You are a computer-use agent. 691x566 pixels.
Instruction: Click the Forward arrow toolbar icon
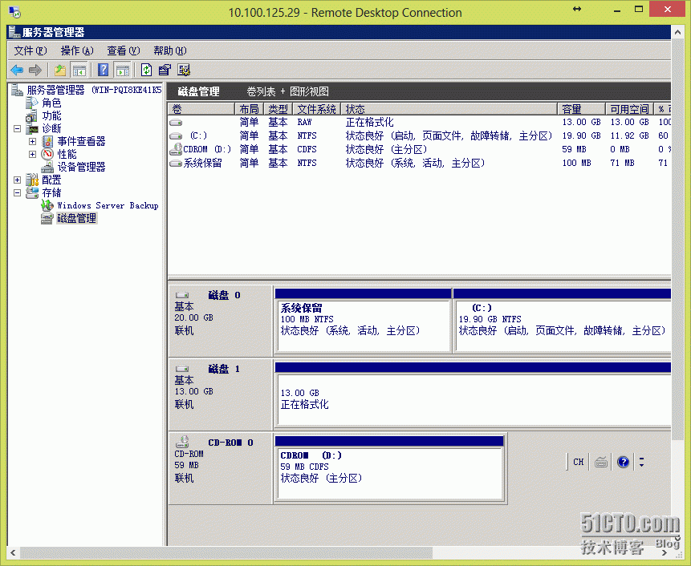[35, 70]
